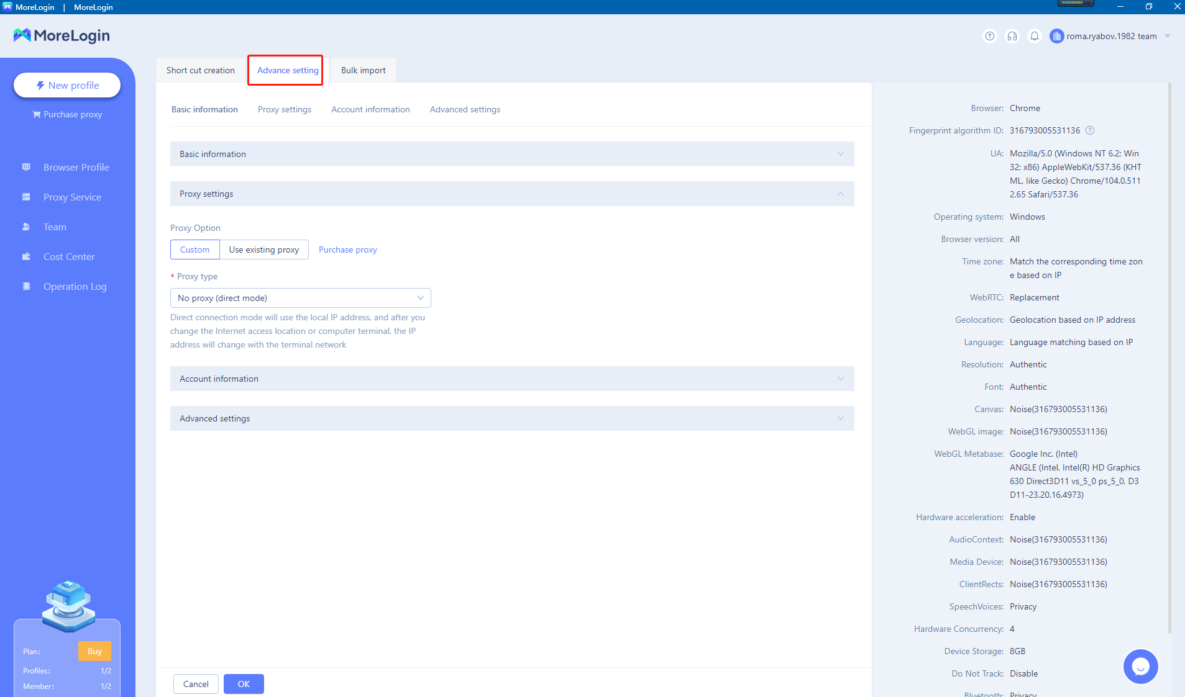
Task: Open Cost Center
Action: pyautogui.click(x=69, y=256)
